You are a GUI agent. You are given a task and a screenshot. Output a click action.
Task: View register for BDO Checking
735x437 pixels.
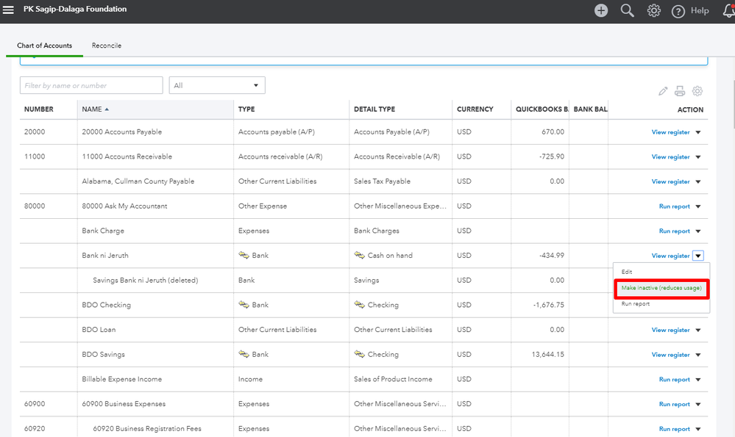670,305
